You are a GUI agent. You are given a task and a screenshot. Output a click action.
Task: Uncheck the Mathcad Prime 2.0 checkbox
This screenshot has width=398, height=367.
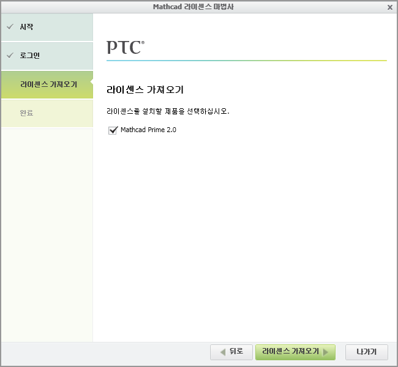tap(113, 130)
